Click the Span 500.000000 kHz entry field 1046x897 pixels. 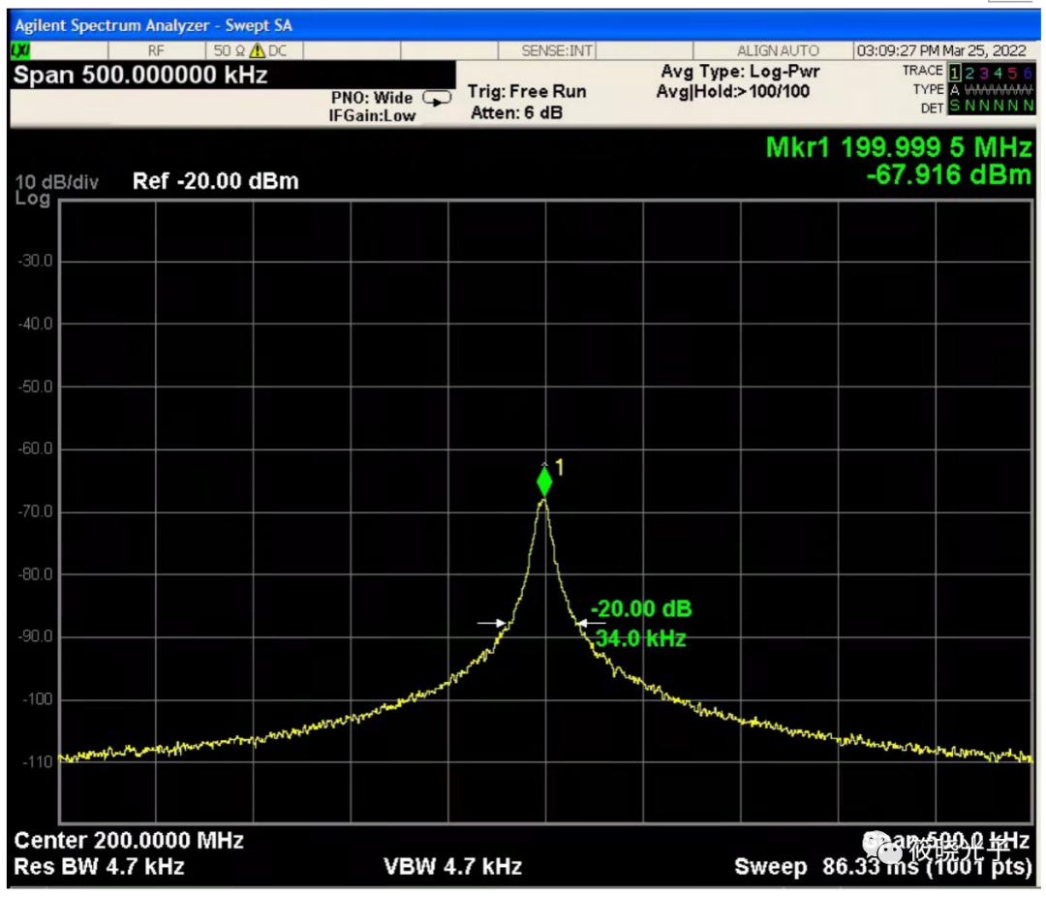[140, 76]
